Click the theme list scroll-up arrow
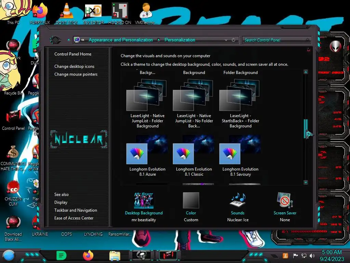Image resolution: width=350 pixels, height=263 pixels. pyautogui.click(x=306, y=72)
